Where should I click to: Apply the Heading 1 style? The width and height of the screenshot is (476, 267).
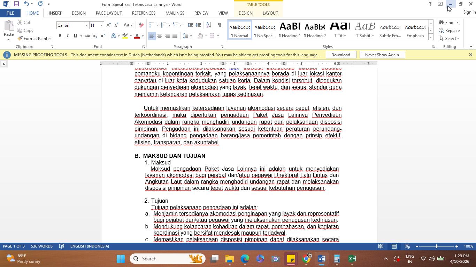point(290,30)
